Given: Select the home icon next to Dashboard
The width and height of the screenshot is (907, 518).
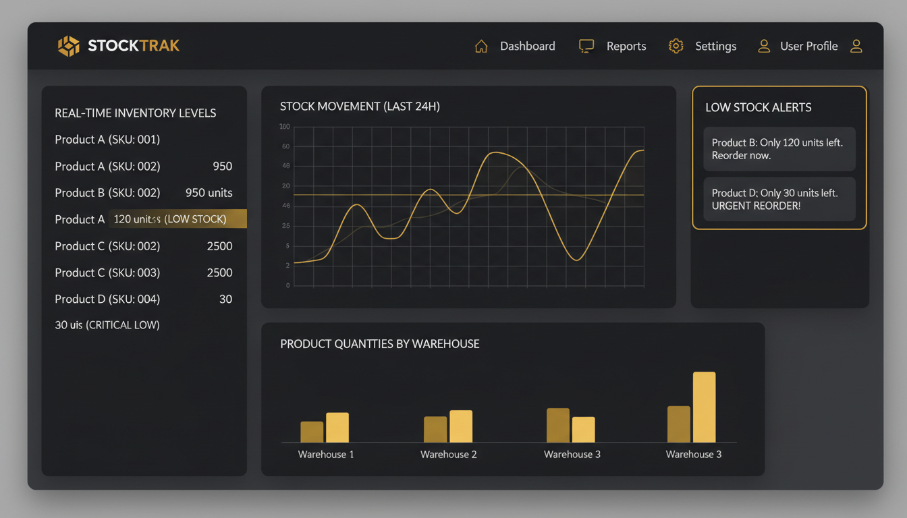Looking at the screenshot, I should tap(480, 45).
